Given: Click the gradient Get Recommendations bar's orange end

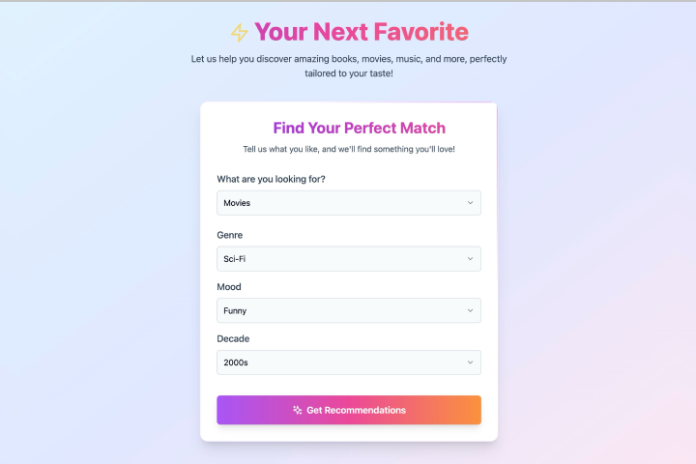Looking at the screenshot, I should 464,410.
